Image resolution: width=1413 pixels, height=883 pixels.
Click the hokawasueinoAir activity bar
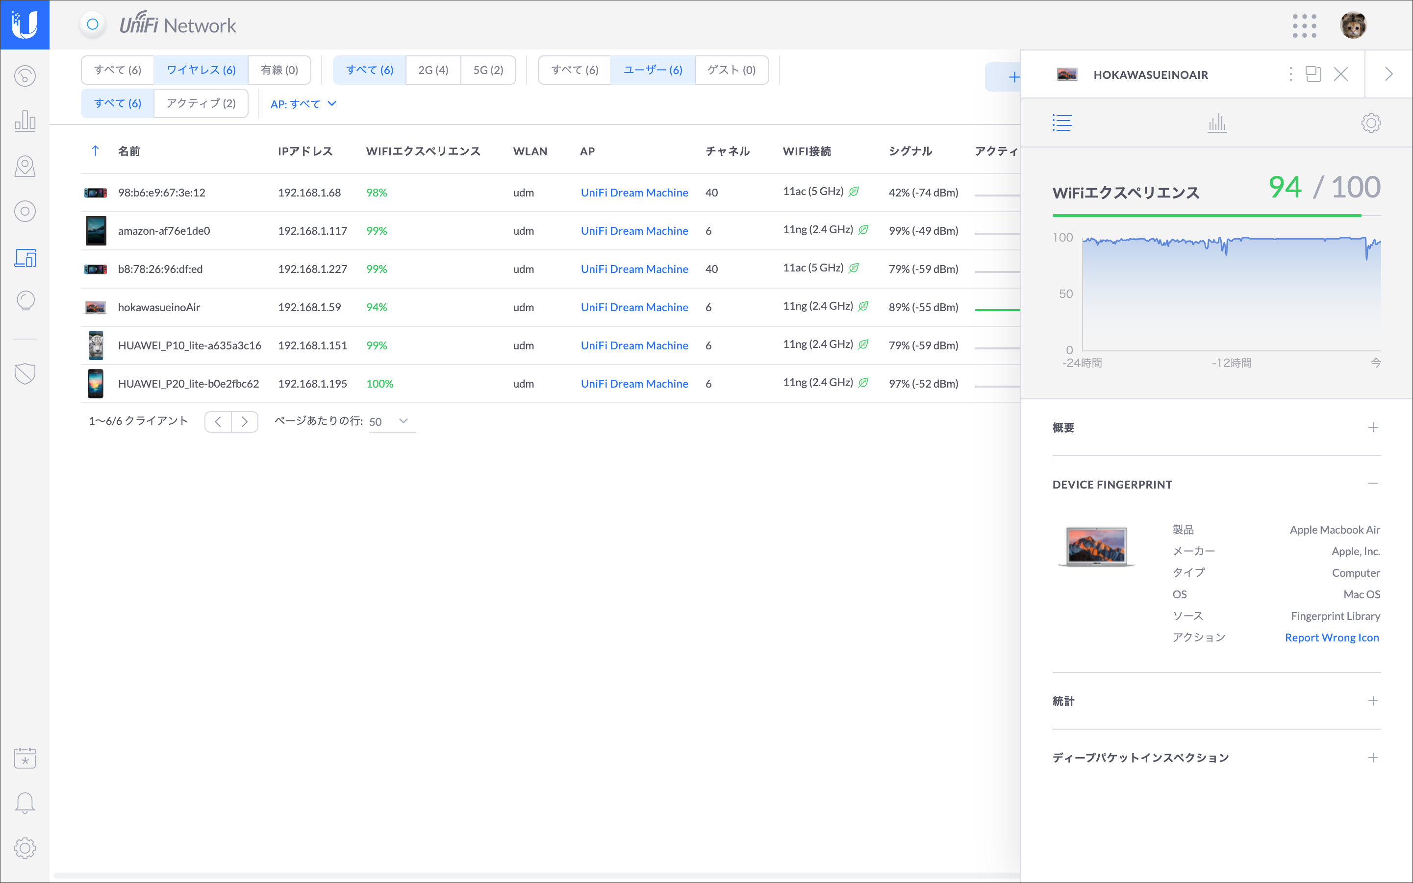[x=998, y=310]
